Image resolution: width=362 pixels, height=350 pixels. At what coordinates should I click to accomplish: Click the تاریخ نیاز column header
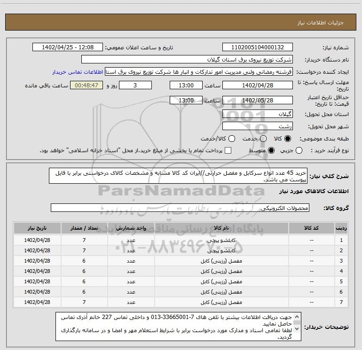pos(37,228)
